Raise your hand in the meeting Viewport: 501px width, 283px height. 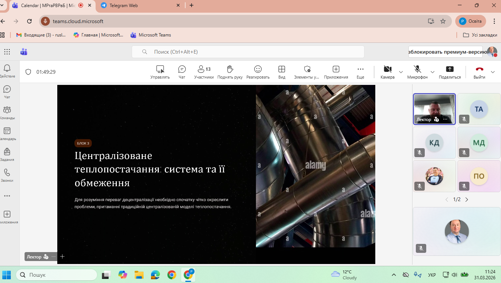(230, 72)
